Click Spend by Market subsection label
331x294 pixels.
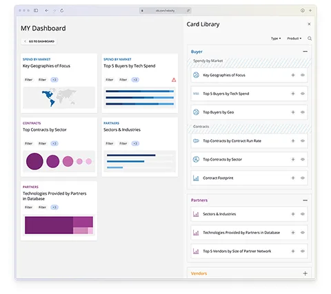coord(208,61)
